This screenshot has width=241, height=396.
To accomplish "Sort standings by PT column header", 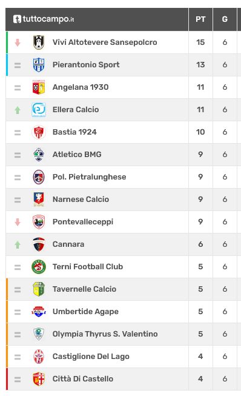I will (x=200, y=19).
